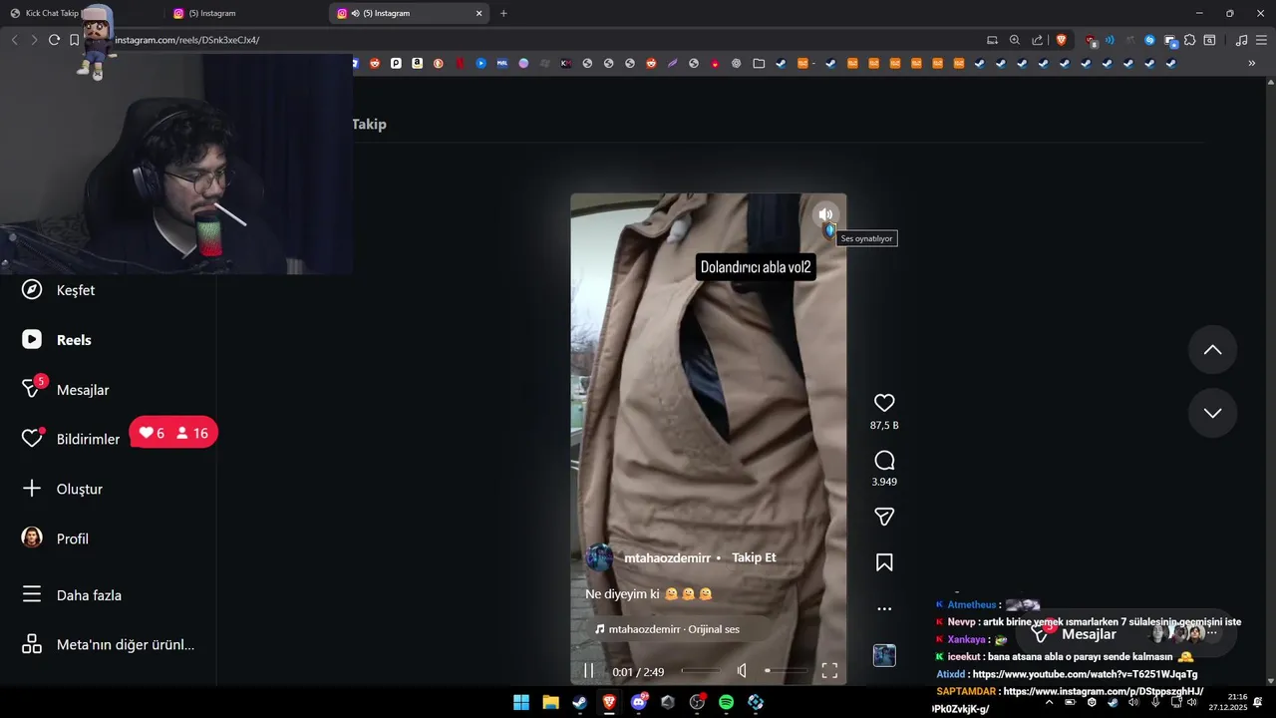Open the reel's comments
This screenshot has width=1276, height=718.
pos(884,461)
